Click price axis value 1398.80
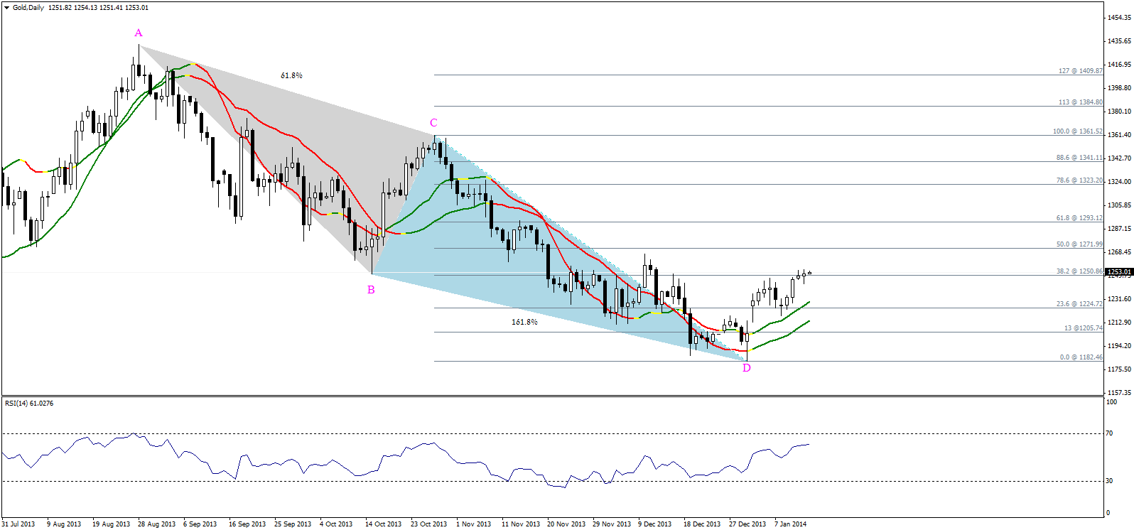The image size is (1134, 530). click(1119, 88)
